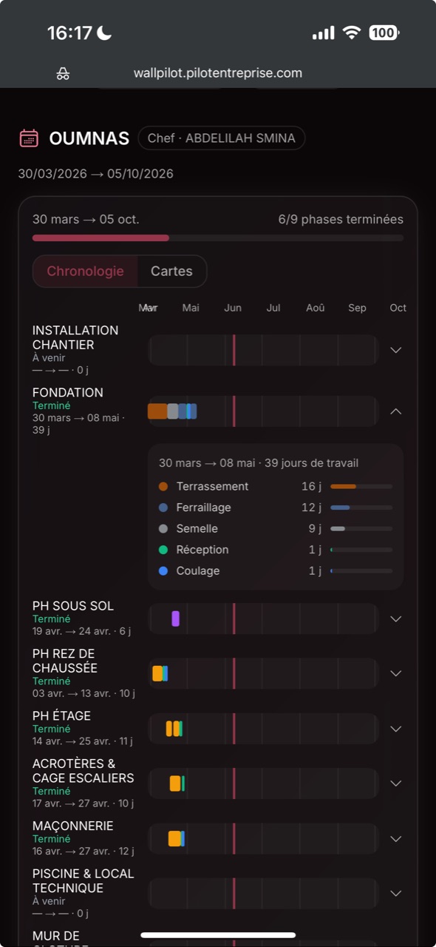Viewport: 436px width, 947px height.
Task: Click the overall phases progress bar
Action: tap(218, 238)
